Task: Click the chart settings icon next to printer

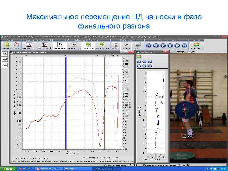Action: pos(126,45)
